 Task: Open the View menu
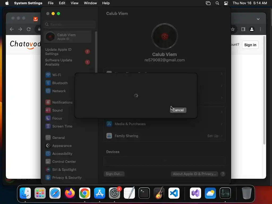click(x=75, y=3)
